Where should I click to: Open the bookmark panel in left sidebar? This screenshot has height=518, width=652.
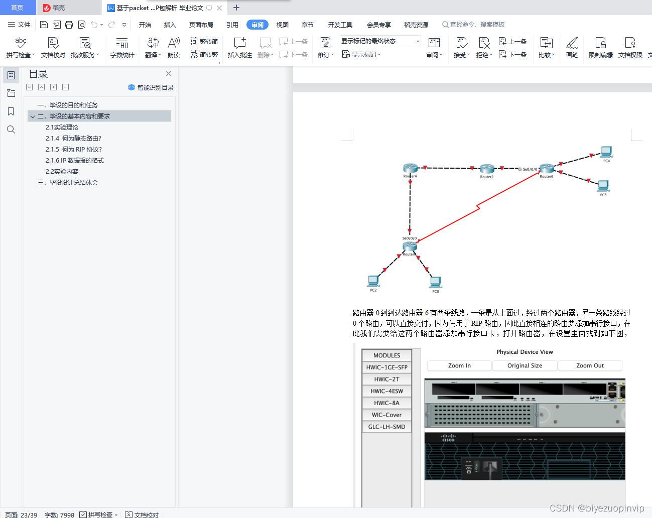pyautogui.click(x=11, y=111)
